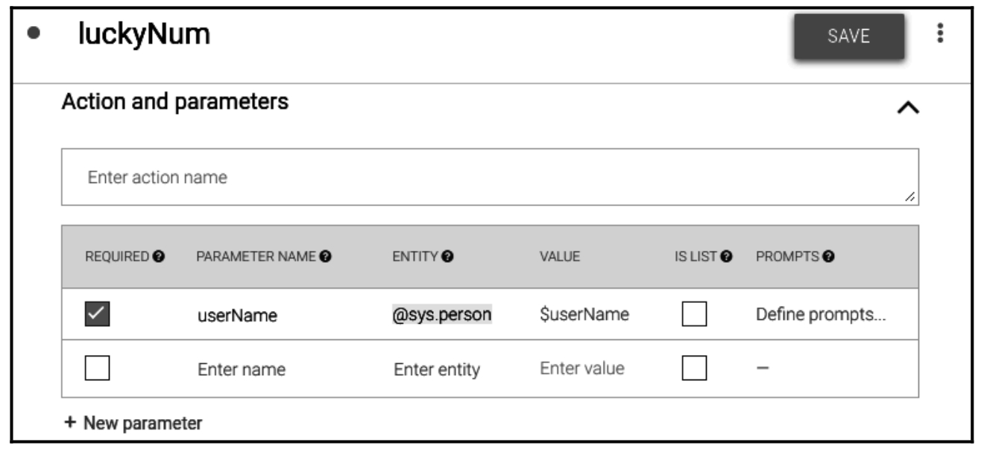Click the REQUIRED column help icon
Screen dimensions: 984x454
pos(159,257)
